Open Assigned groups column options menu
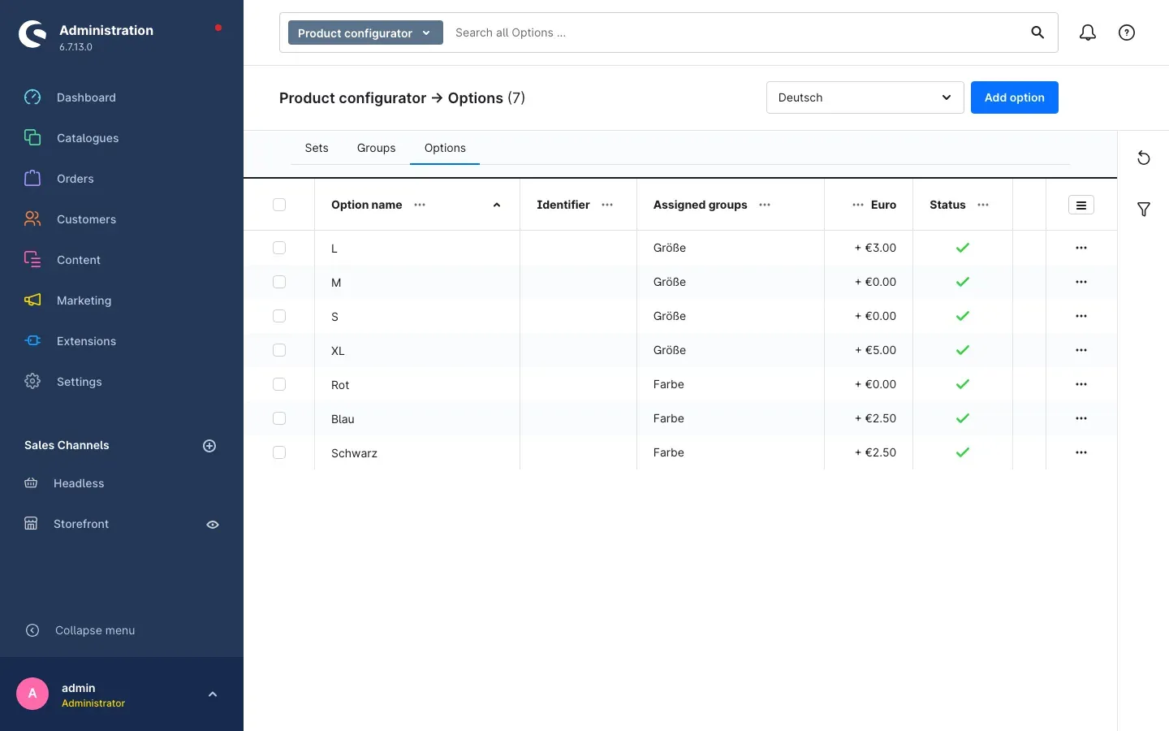 (765, 205)
